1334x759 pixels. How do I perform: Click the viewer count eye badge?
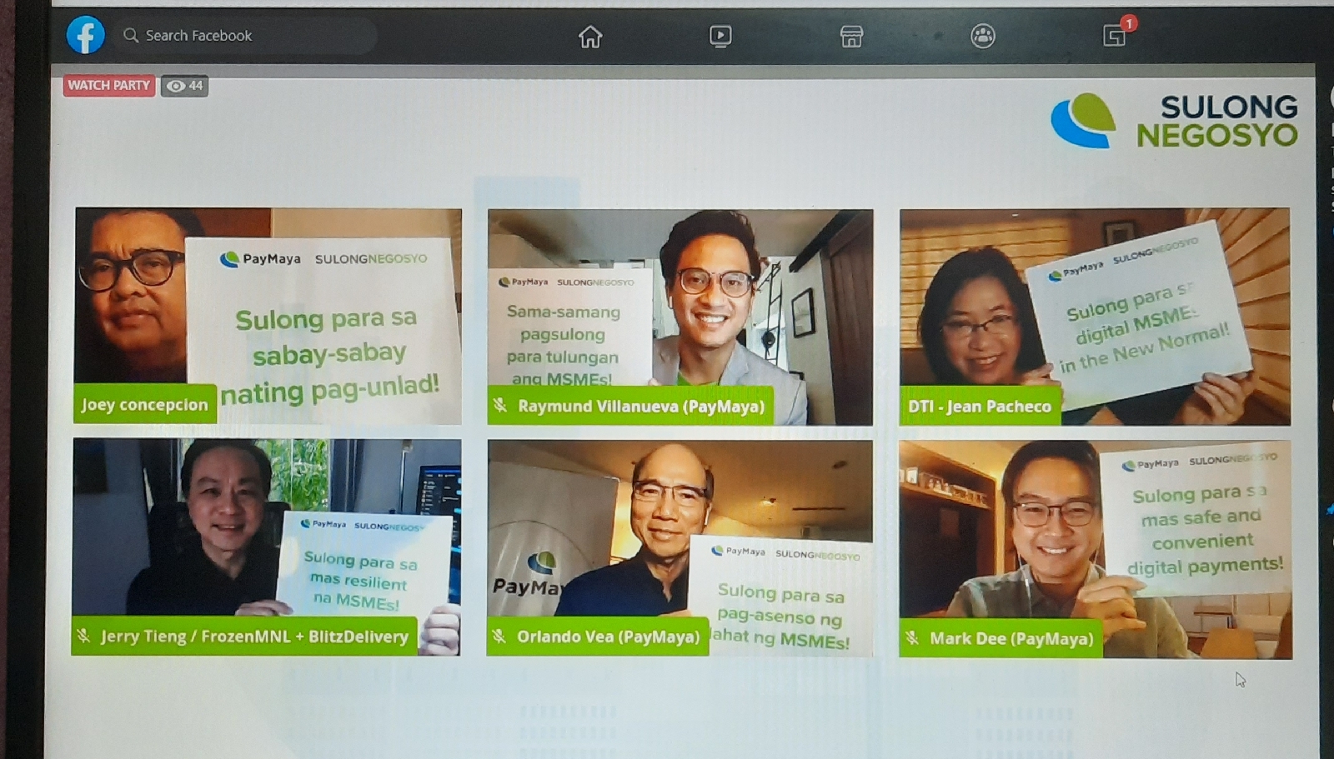tap(184, 86)
